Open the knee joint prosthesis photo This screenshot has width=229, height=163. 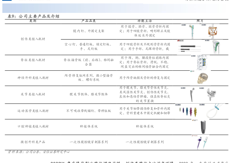click(208, 95)
